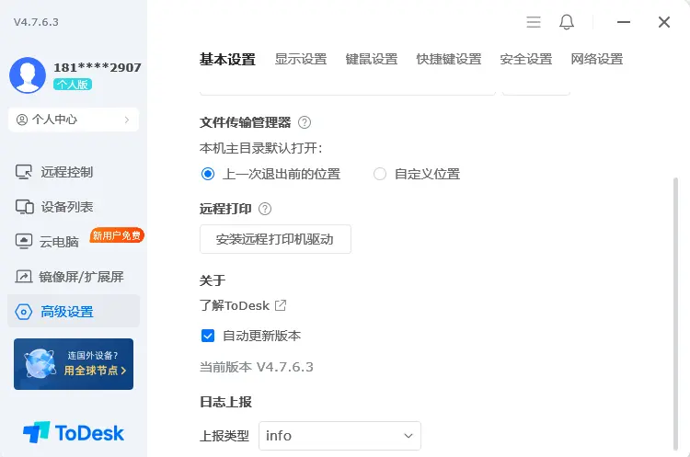Image resolution: width=690 pixels, height=457 pixels.
Task: Select 自定义位置 radio option
Action: click(x=380, y=174)
